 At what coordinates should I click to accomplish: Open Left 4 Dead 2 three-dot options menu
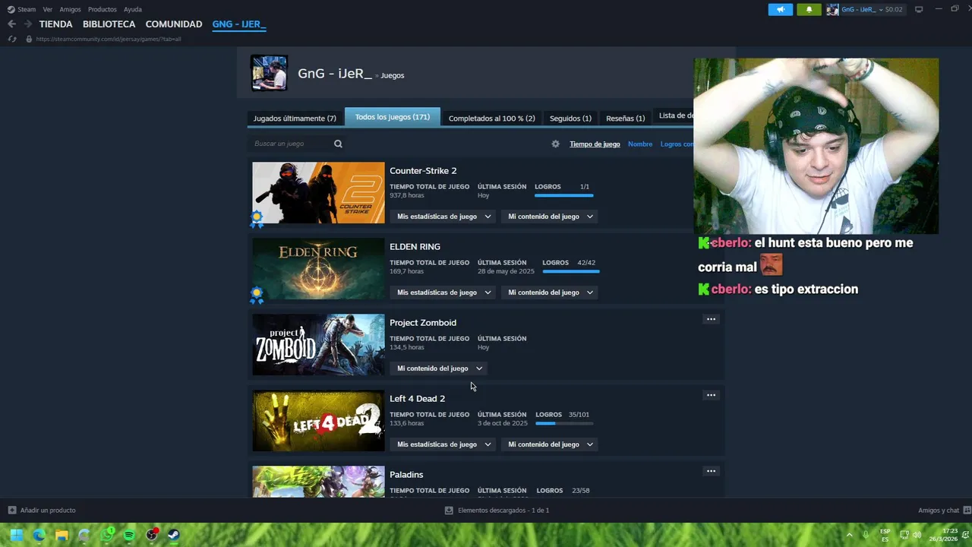pyautogui.click(x=711, y=395)
